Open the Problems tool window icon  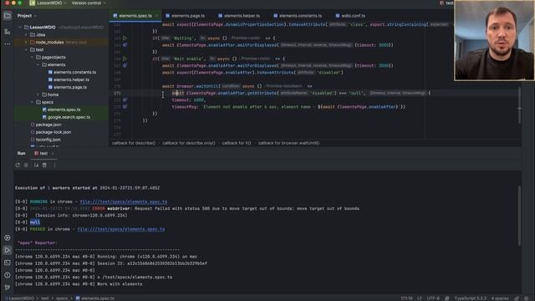(8, 275)
